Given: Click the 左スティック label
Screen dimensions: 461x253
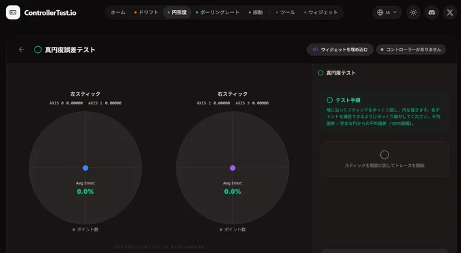Looking at the screenshot, I should (x=85, y=94).
